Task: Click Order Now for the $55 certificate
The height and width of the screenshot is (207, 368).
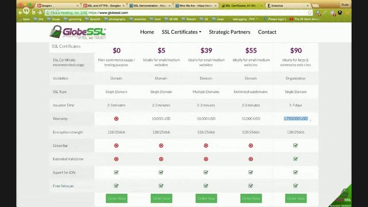Action: point(251,198)
